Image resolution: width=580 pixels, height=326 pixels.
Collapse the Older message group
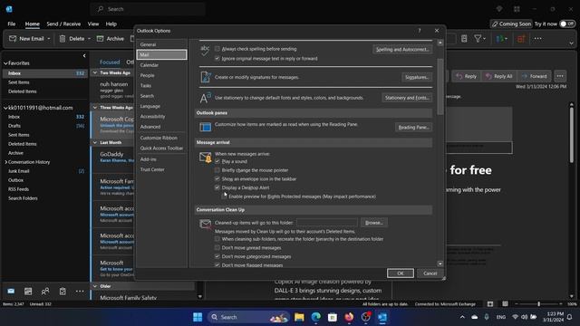pyautogui.click(x=95, y=286)
